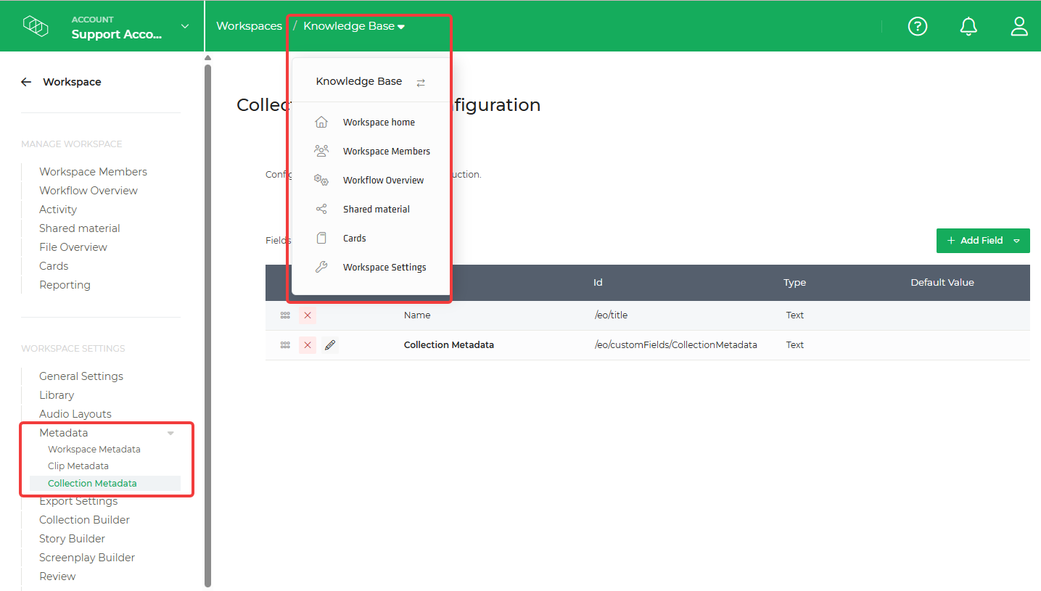
Task: Open Export Settings in sidebar
Action: 78,501
